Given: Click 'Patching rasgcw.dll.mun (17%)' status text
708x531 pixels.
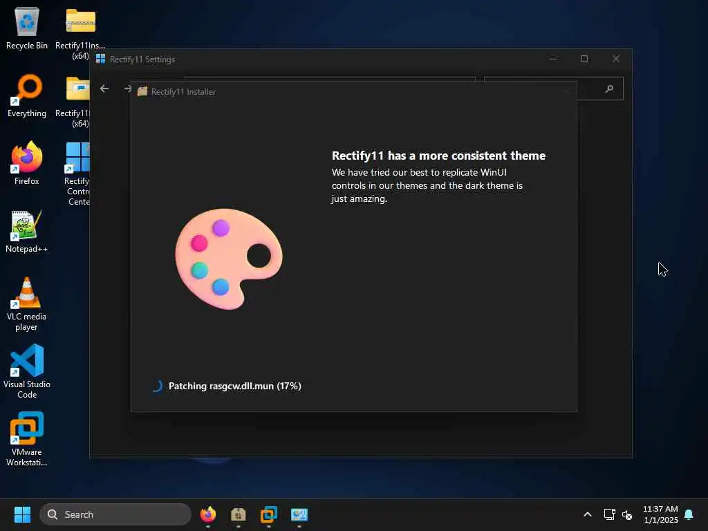Looking at the screenshot, I should (235, 386).
